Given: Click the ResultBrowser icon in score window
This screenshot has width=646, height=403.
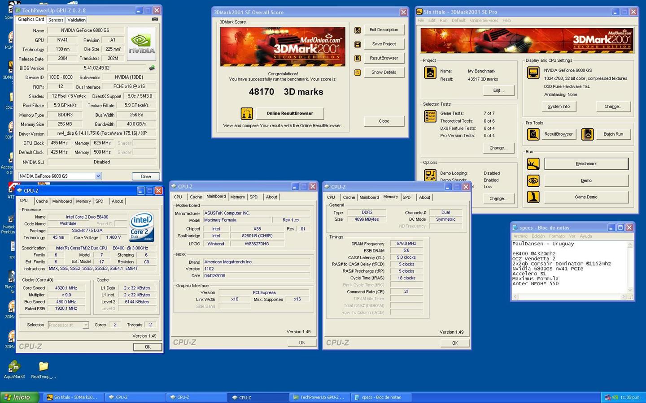Looking at the screenshot, I should click(358, 58).
